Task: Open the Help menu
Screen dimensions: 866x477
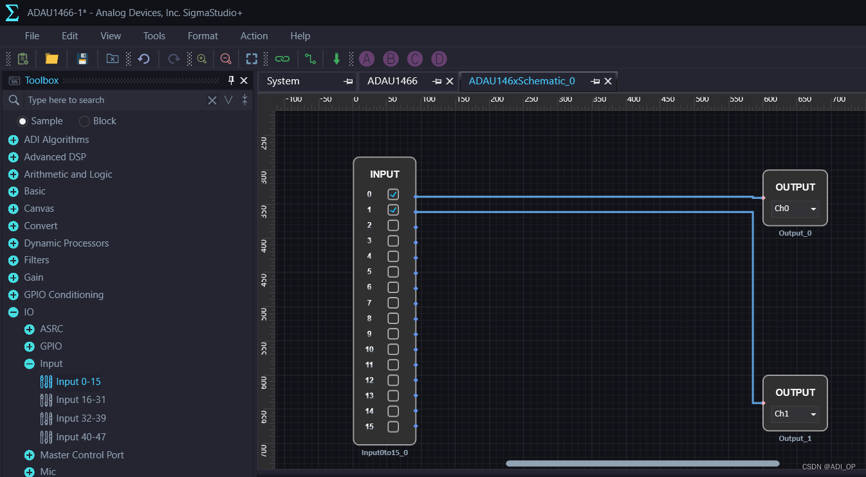Action: pos(300,36)
